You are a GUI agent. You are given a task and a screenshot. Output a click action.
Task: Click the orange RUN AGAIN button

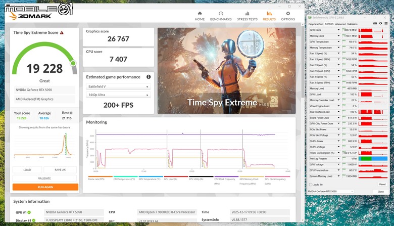point(45,187)
